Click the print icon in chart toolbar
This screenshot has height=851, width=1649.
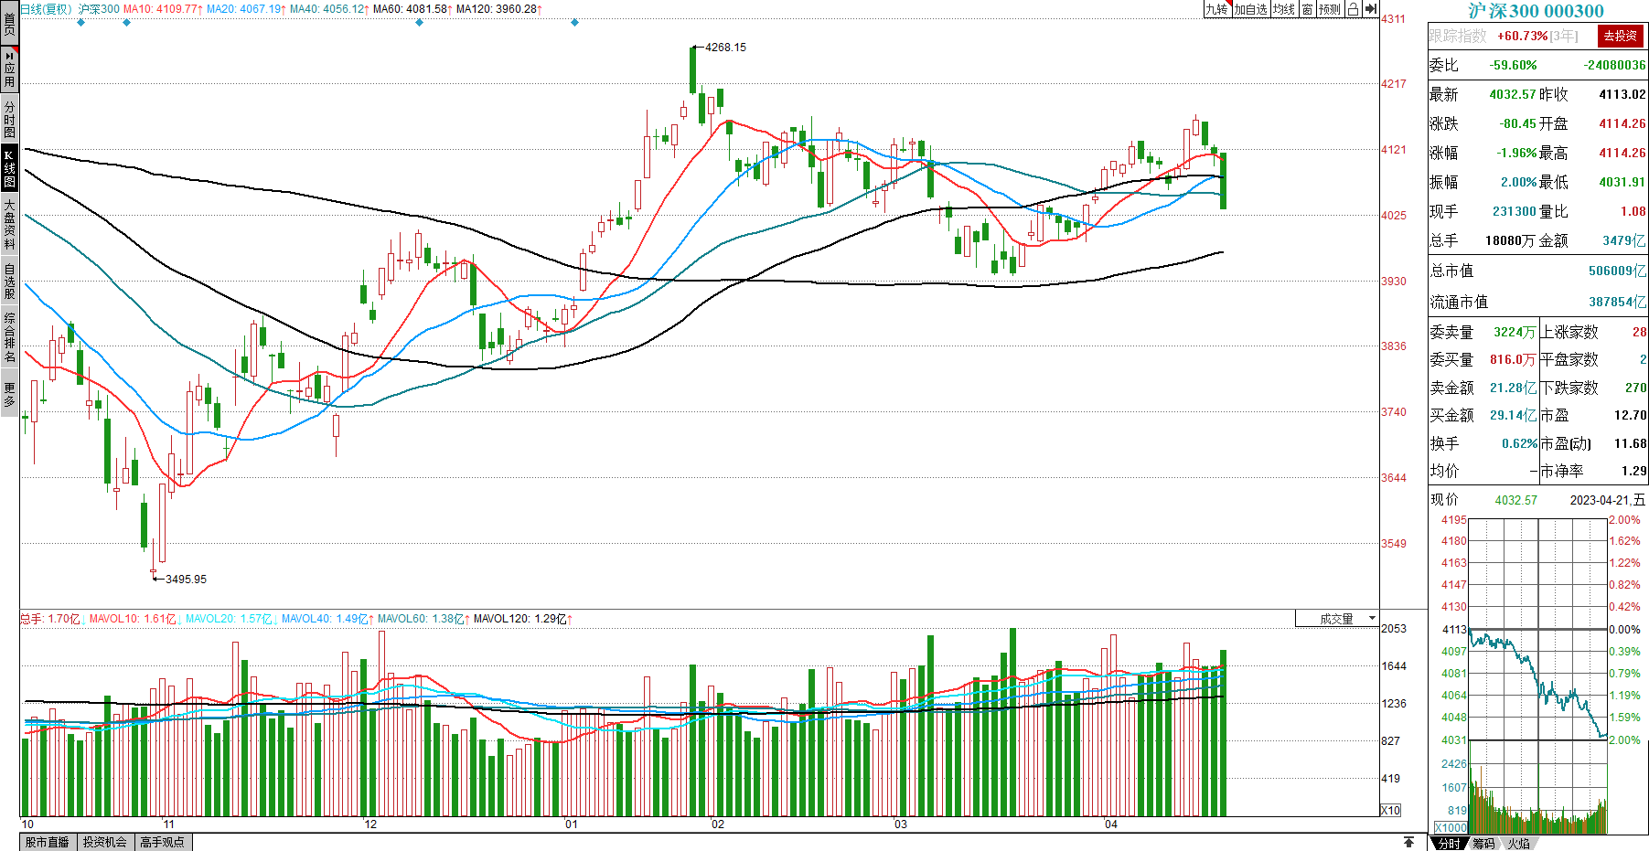1353,9
